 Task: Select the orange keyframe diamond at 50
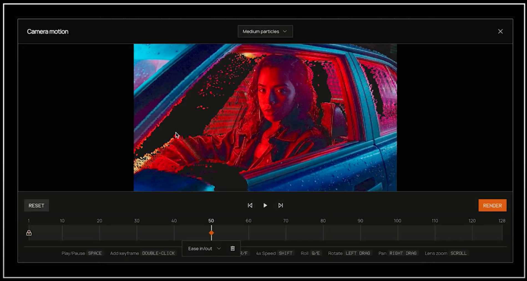tap(211, 233)
